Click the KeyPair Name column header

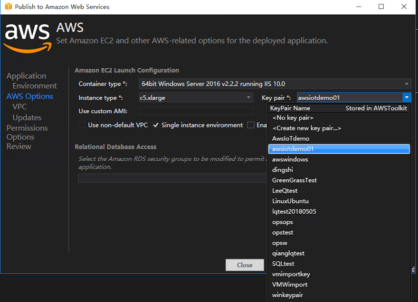point(290,108)
